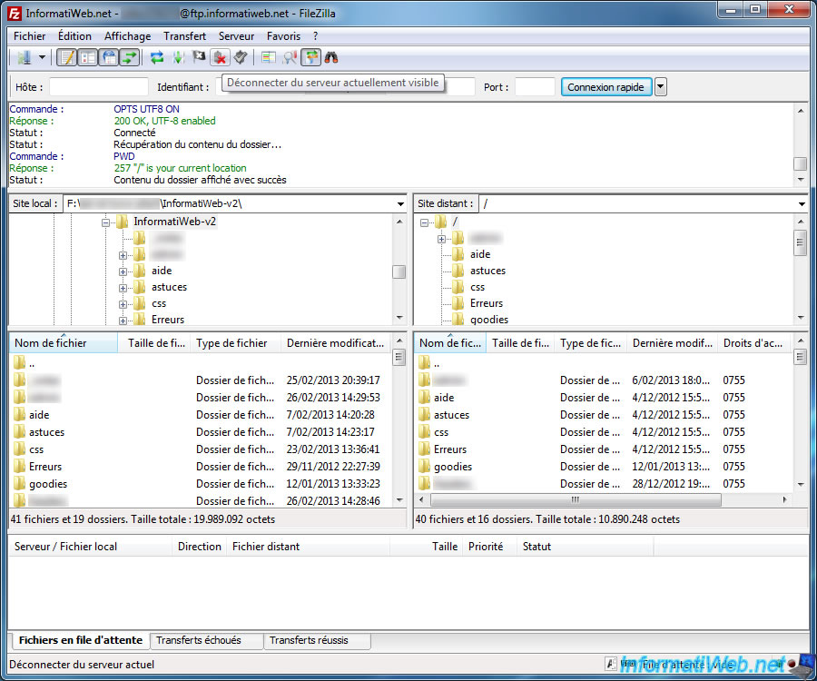Sort local list by Nom de fichier
This screenshot has height=681, width=817.
tap(64, 343)
